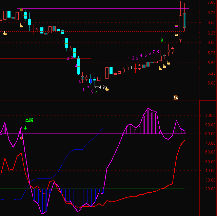Image resolution: width=217 pixels, height=216 pixels.
Task: Click the 40.00 indicator axis label
Action: (x=210, y=170)
